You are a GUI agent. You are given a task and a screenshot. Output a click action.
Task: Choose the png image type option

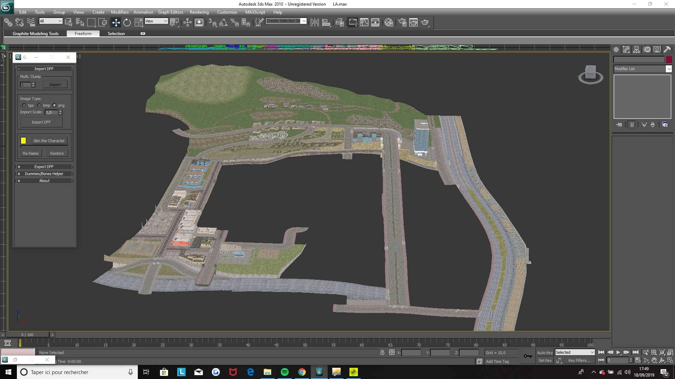[54, 105]
